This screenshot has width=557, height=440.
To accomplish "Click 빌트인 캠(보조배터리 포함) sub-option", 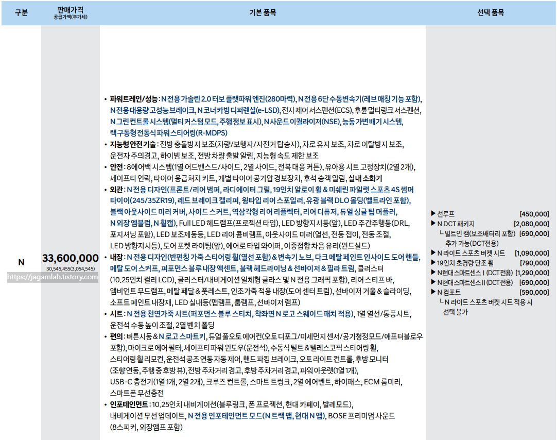I will (480, 233).
